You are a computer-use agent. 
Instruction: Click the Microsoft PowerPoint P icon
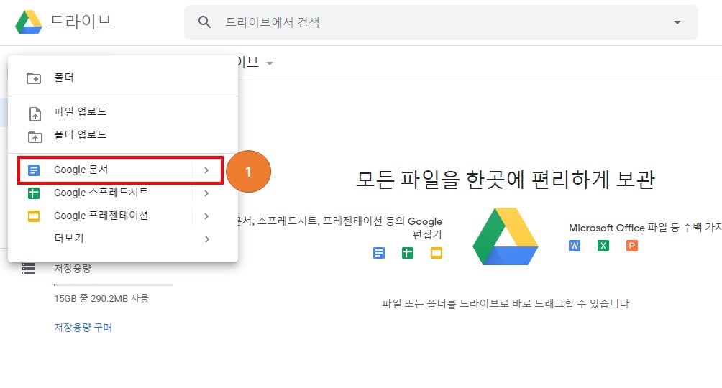click(632, 246)
